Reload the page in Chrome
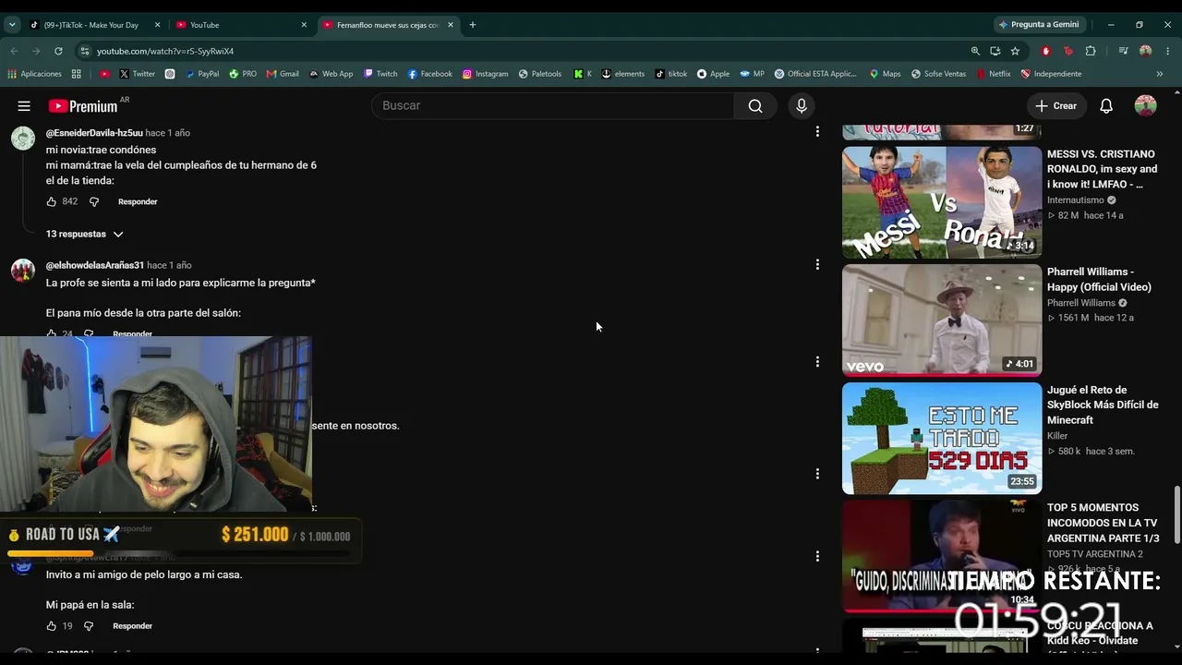Image resolution: width=1182 pixels, height=665 pixels. point(58,51)
